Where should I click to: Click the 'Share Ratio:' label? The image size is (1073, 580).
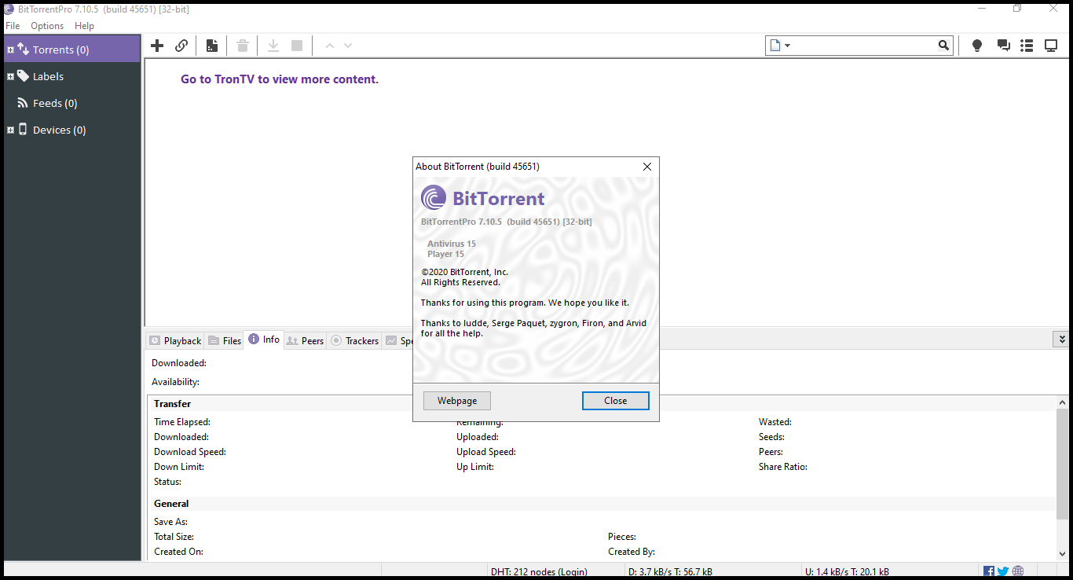[783, 467]
